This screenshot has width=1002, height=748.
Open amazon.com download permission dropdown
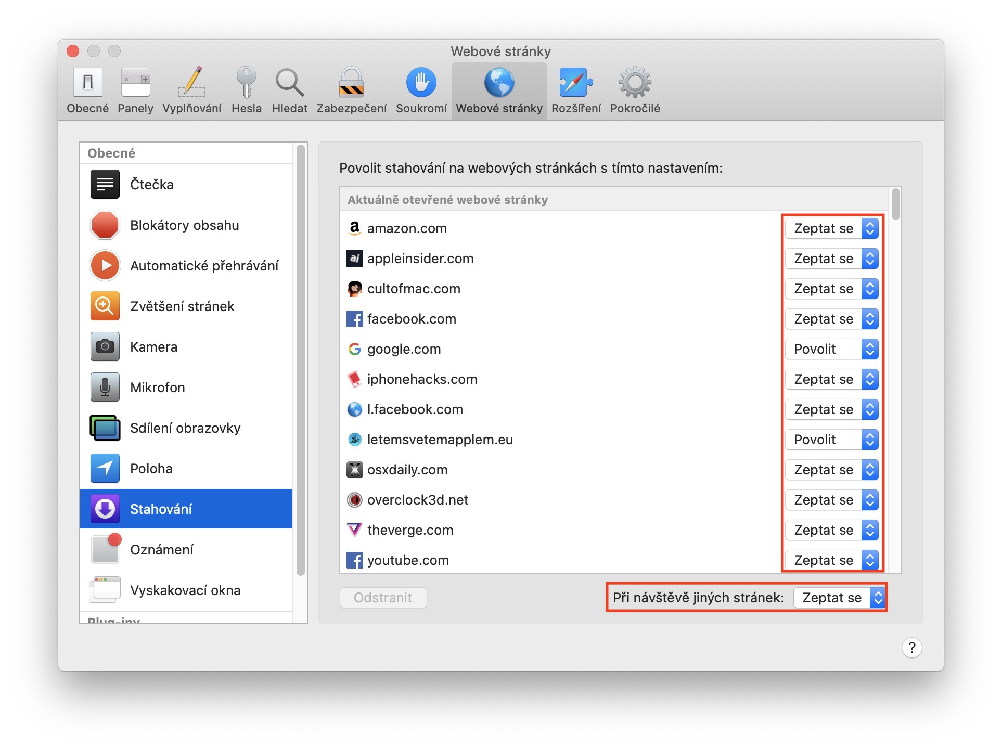point(831,228)
